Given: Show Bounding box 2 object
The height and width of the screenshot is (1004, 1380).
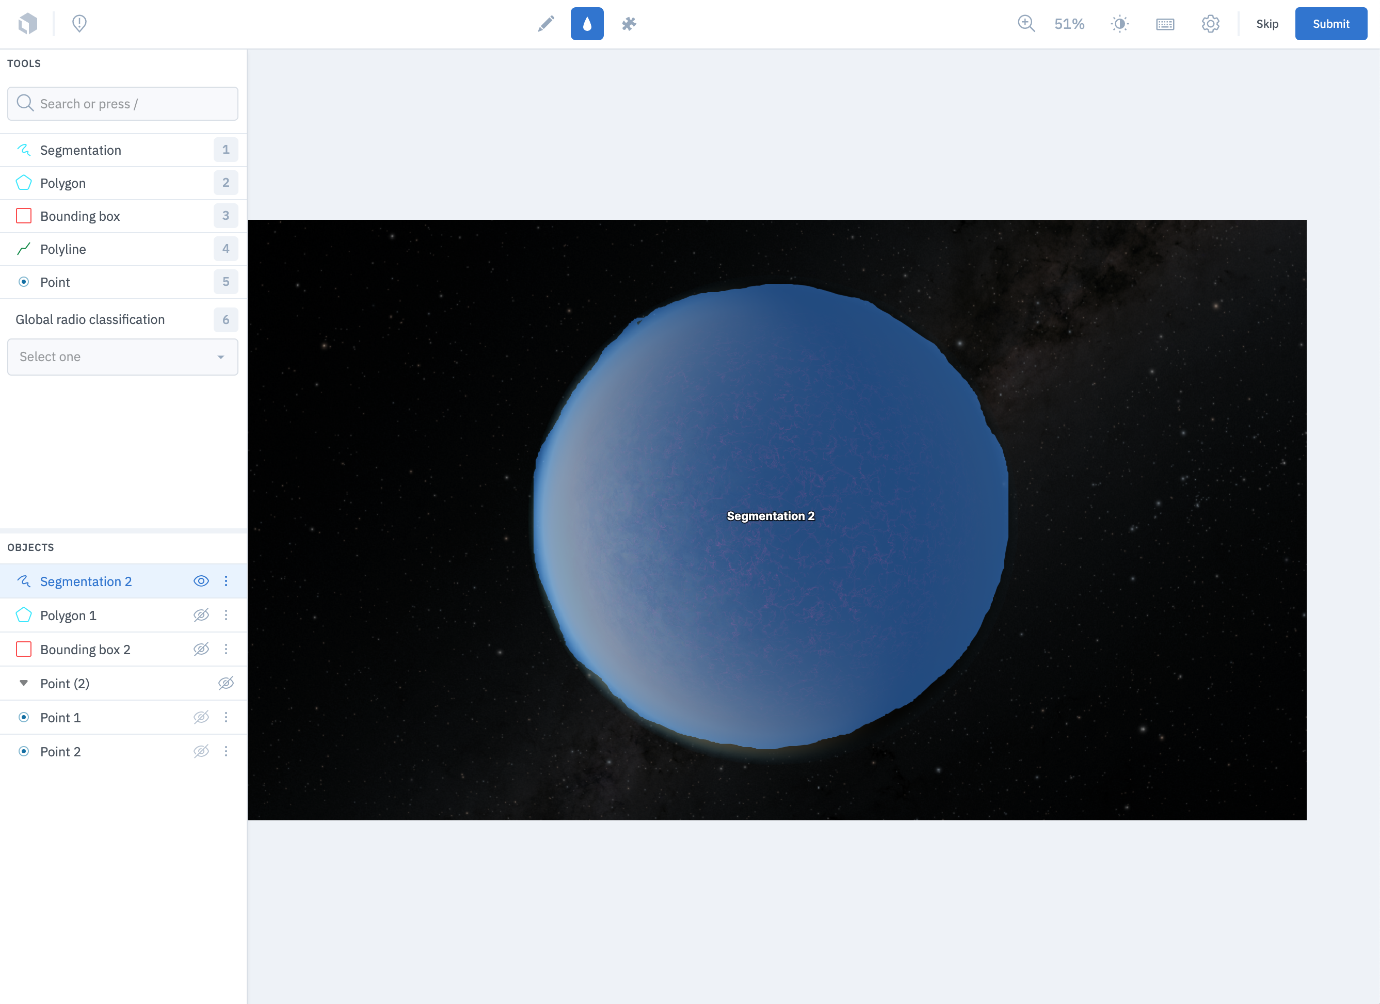Looking at the screenshot, I should [x=201, y=650].
